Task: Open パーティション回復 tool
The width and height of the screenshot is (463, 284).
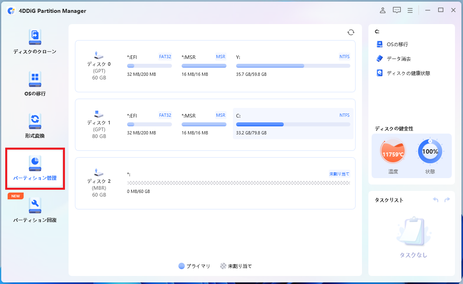Action: (35, 210)
